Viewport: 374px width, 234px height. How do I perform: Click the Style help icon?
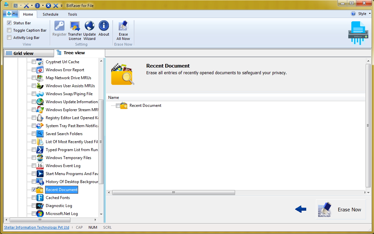[x=353, y=14]
